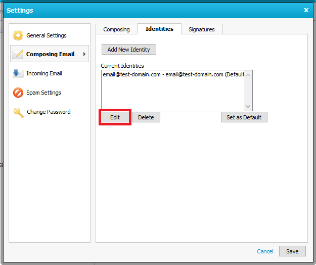This screenshot has width=316, height=265.
Task: Switch to the Signatures tab
Action: [202, 29]
